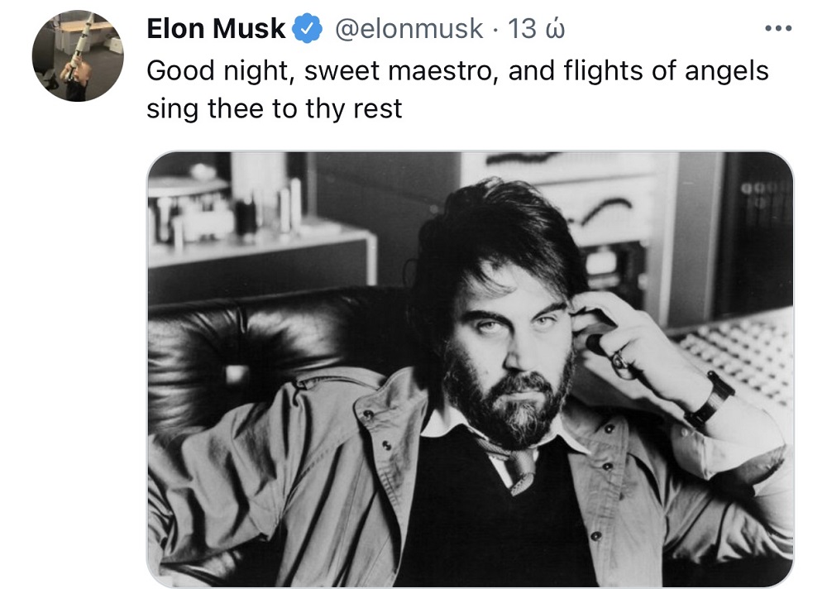The image size is (827, 589).
Task: Open Elon Musk's round profile avatar
Action: pos(78,56)
